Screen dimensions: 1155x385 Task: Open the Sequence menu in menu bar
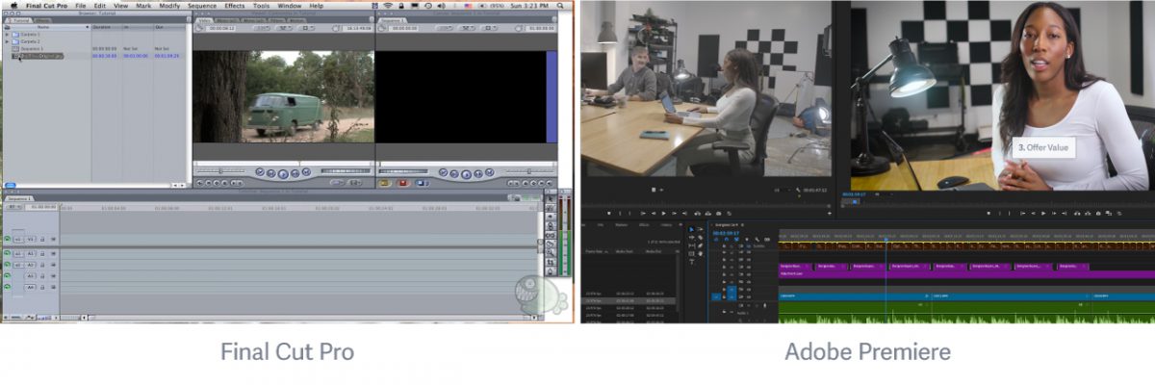(x=202, y=6)
